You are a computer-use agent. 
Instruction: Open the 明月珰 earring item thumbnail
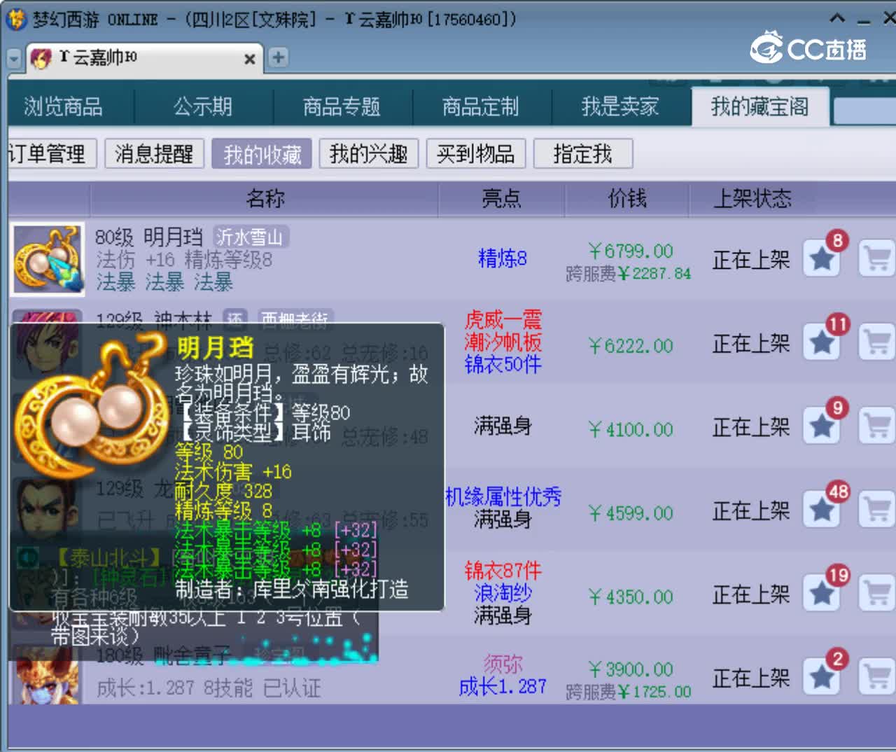pyautogui.click(x=48, y=259)
